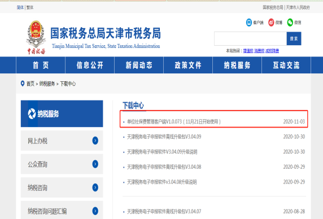Open the 天津市人民政府 top link
The image size is (323, 219).
(298, 7)
